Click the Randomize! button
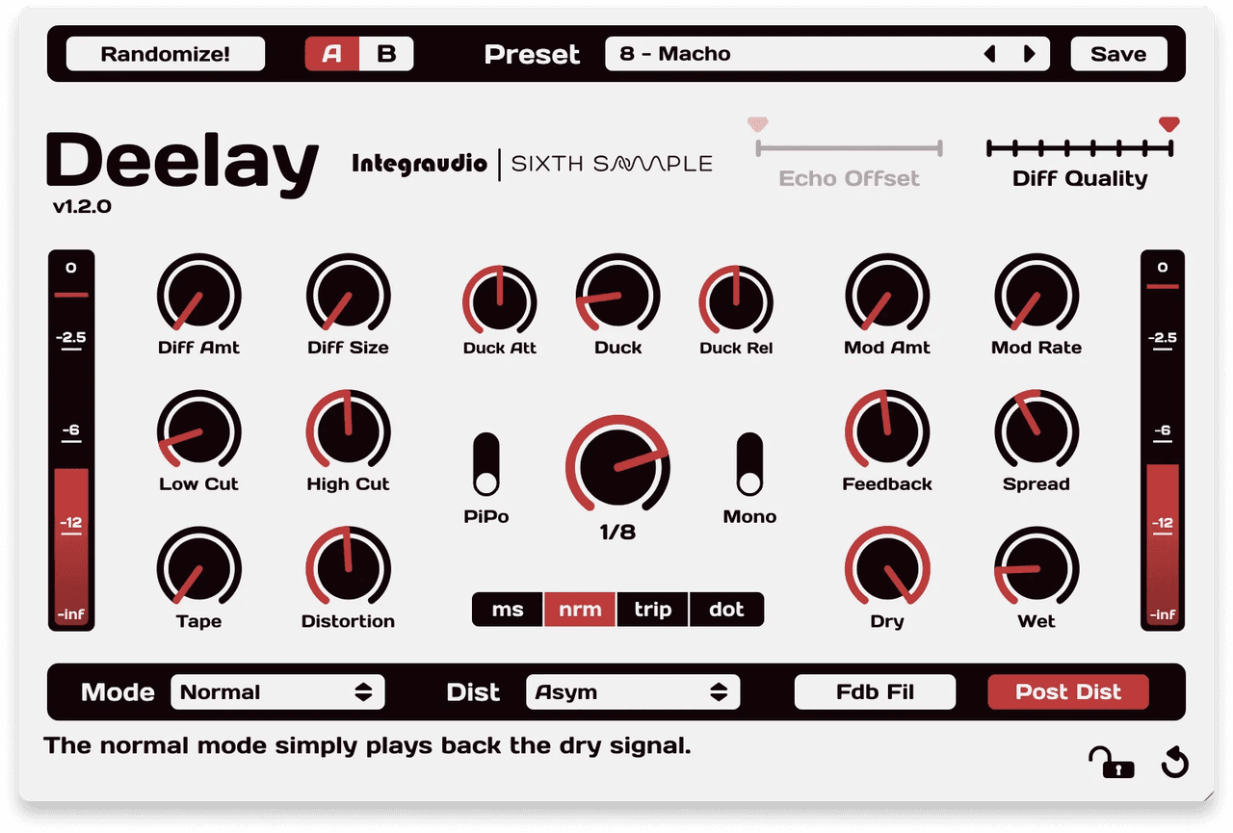This screenshot has height=833, width=1233. pyautogui.click(x=165, y=53)
